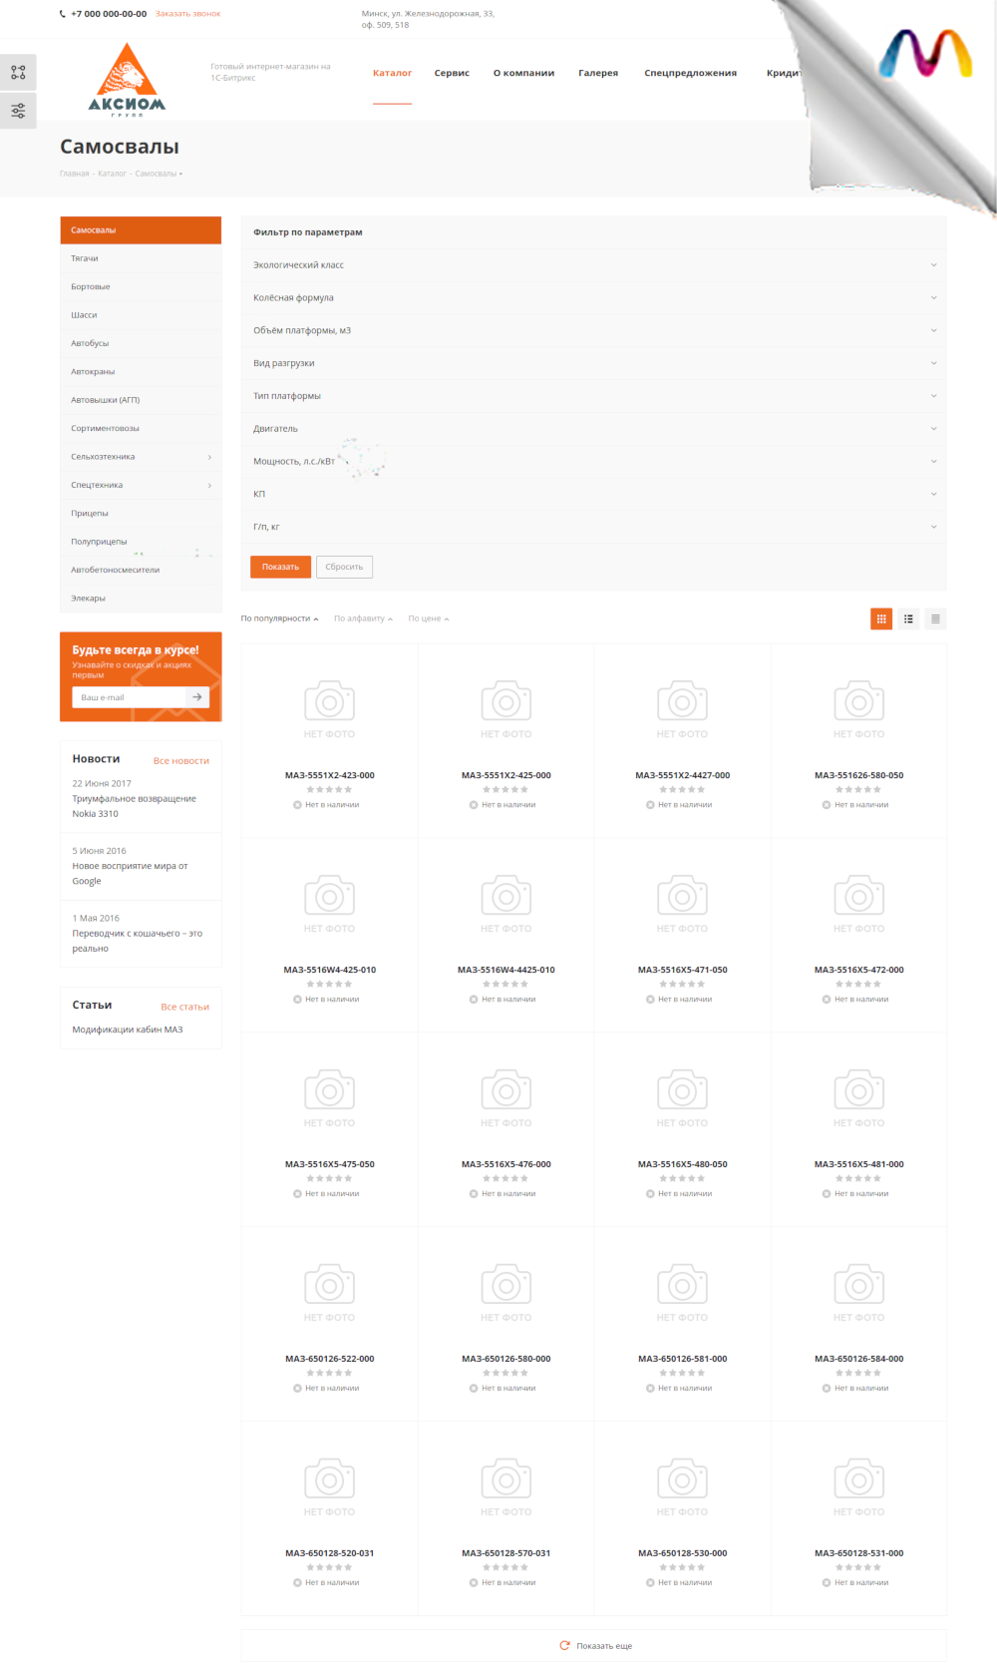Expand Вид разгрузки filter

tap(593, 363)
